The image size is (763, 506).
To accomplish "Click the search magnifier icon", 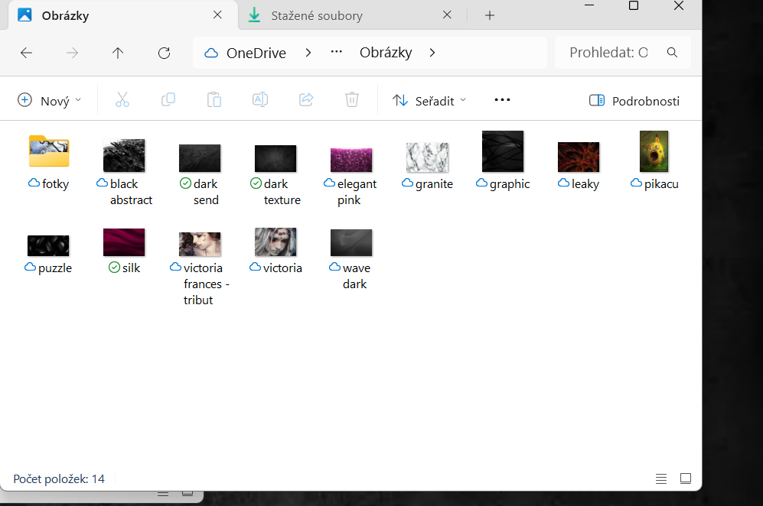I will [672, 53].
